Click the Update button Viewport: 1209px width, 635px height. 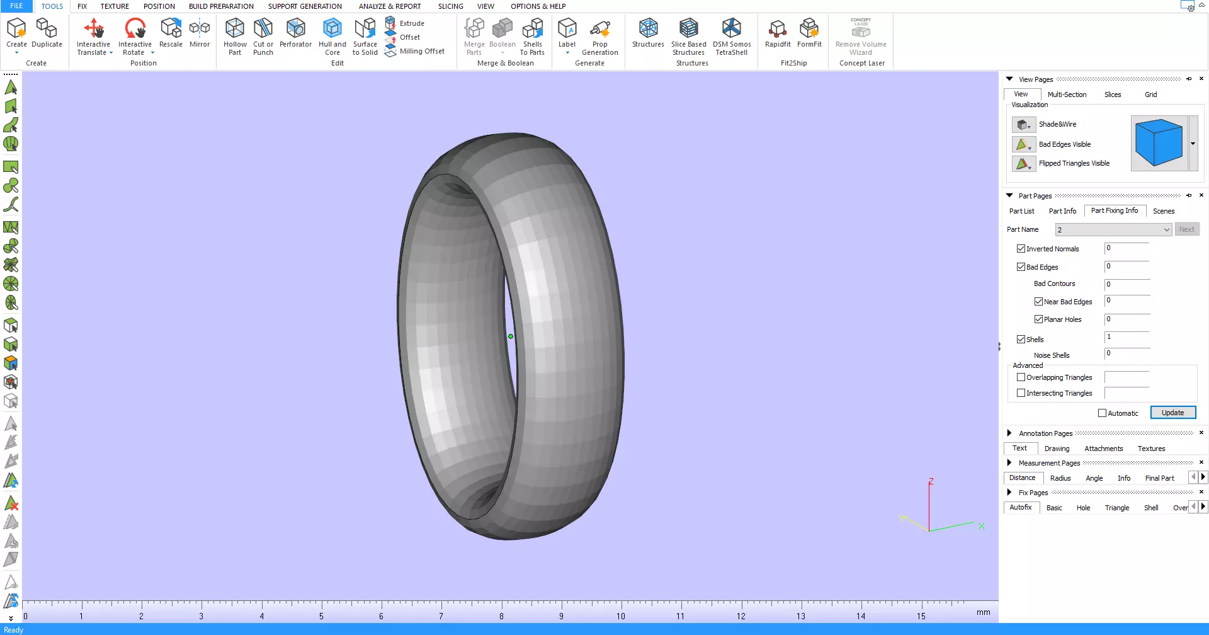tap(1173, 413)
